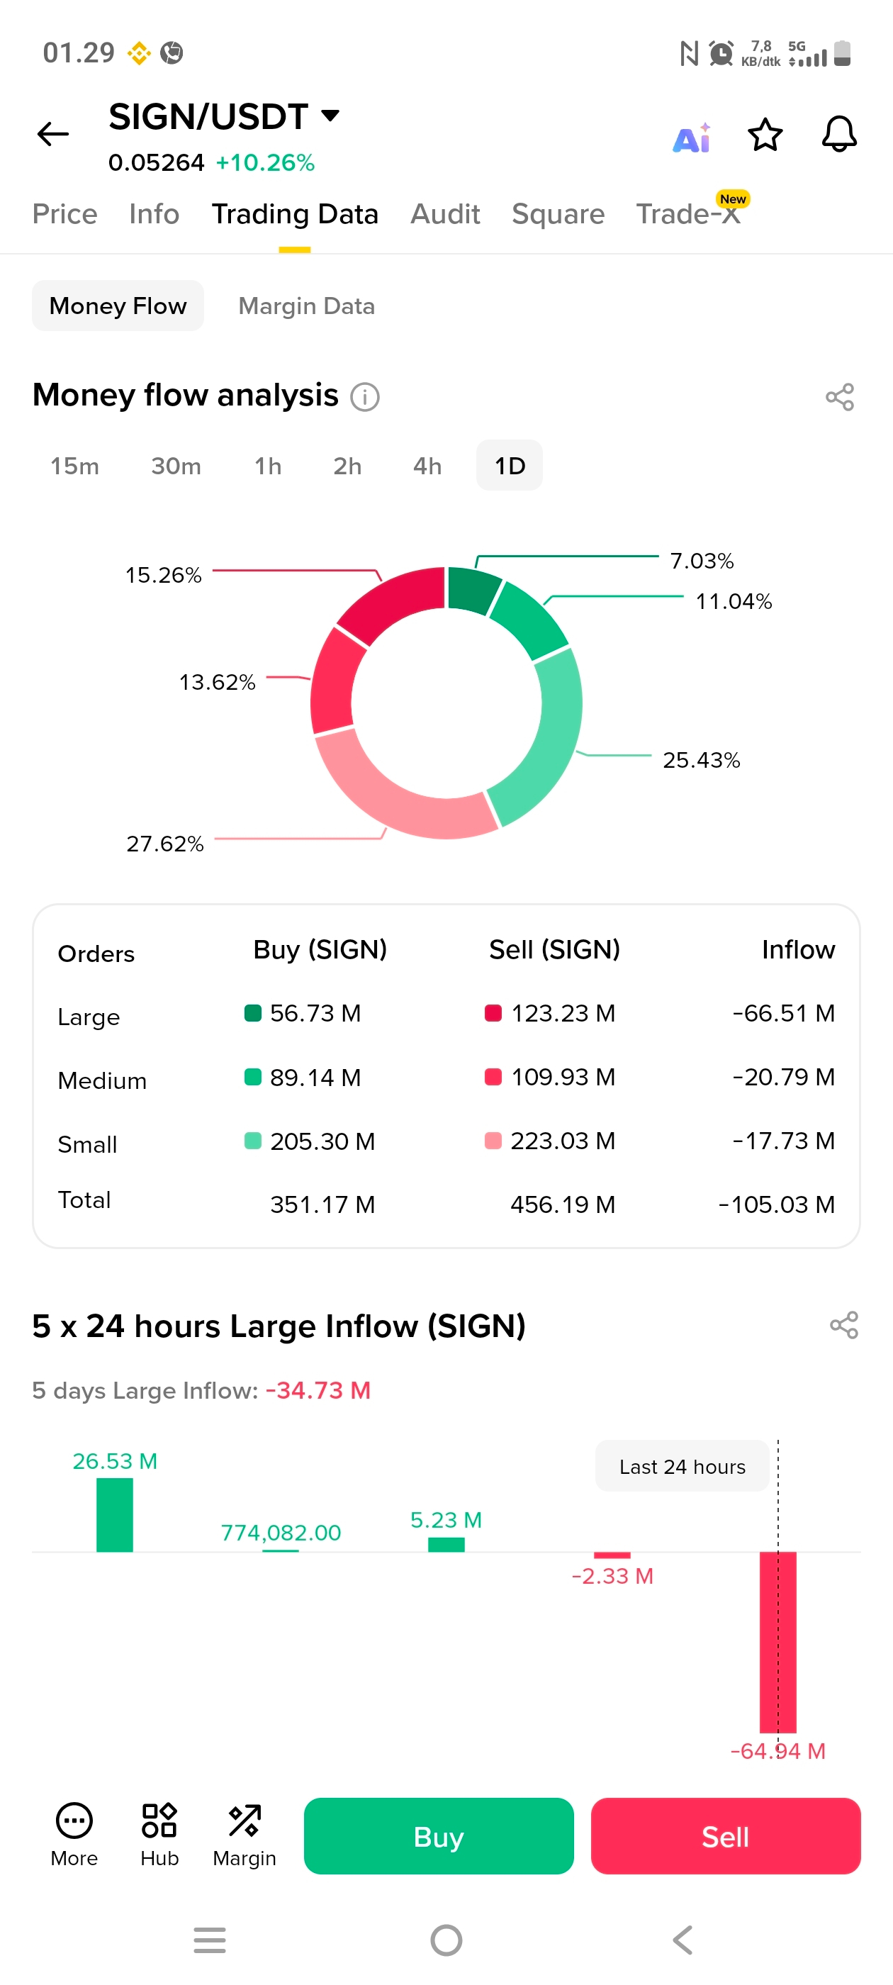893x1985 pixels.
Task: Tap the Binance notification icon in status bar
Action: 139,53
